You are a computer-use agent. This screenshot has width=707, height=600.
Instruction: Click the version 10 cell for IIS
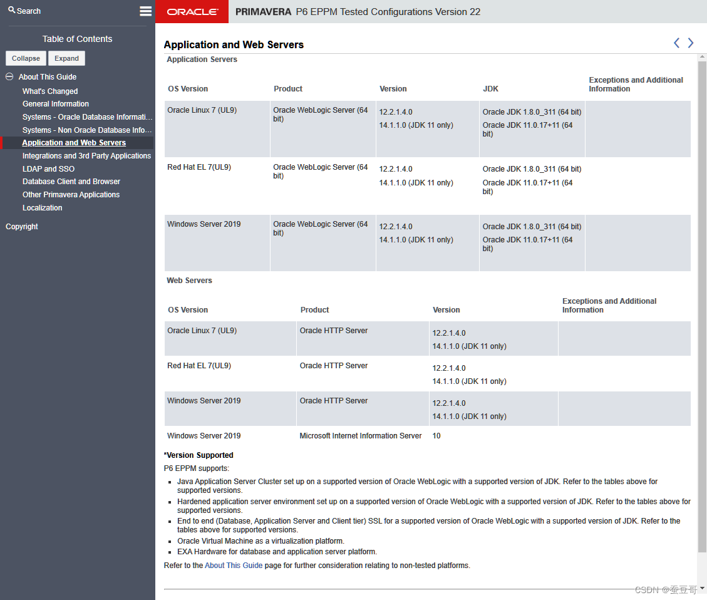436,435
